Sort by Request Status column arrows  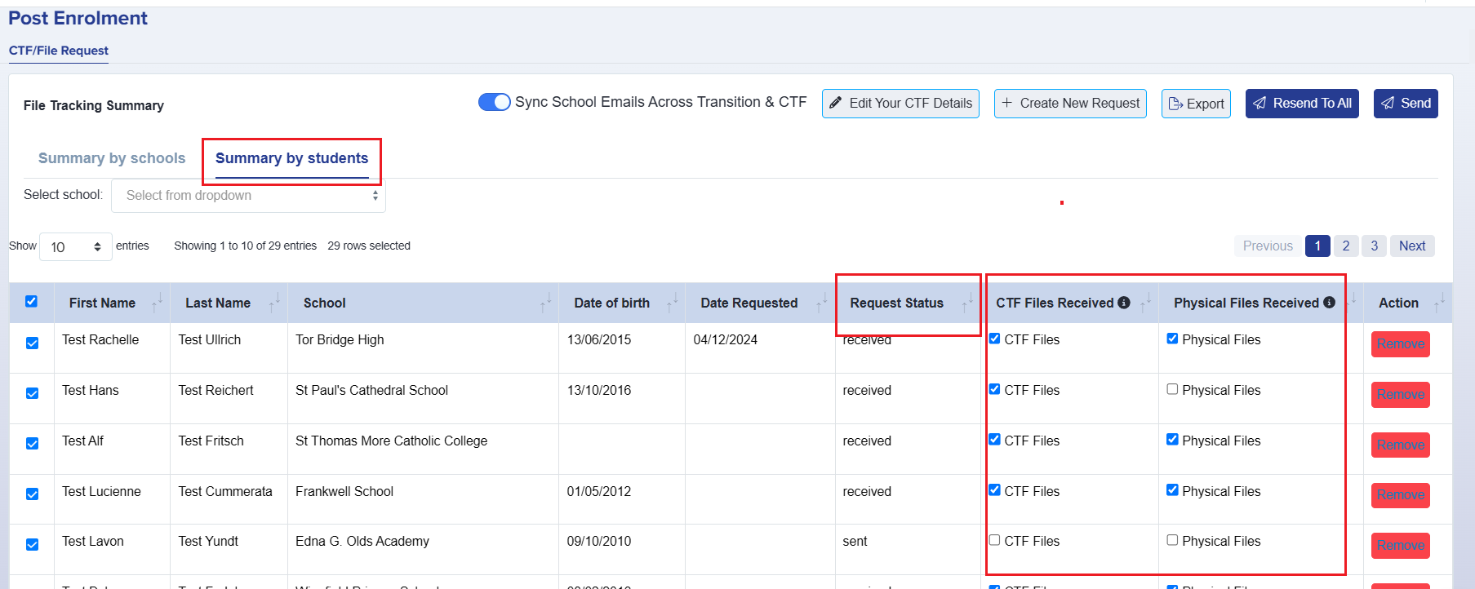967,303
